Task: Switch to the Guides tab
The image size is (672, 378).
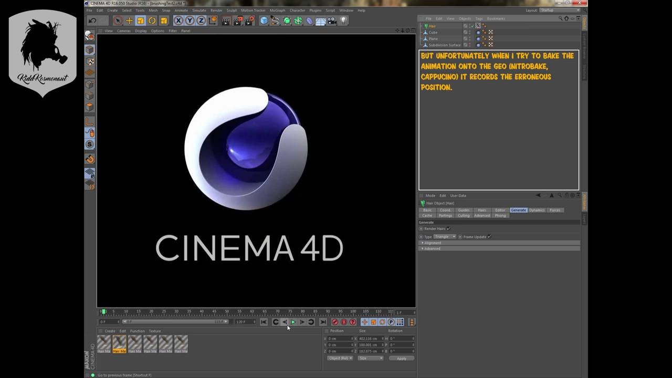Action: pos(464,210)
